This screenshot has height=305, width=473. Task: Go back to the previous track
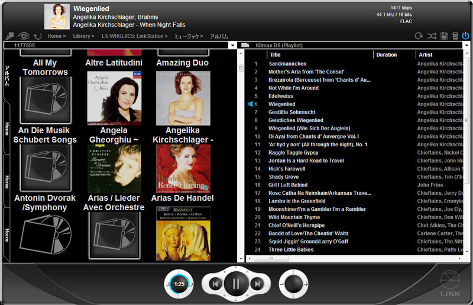click(216, 284)
